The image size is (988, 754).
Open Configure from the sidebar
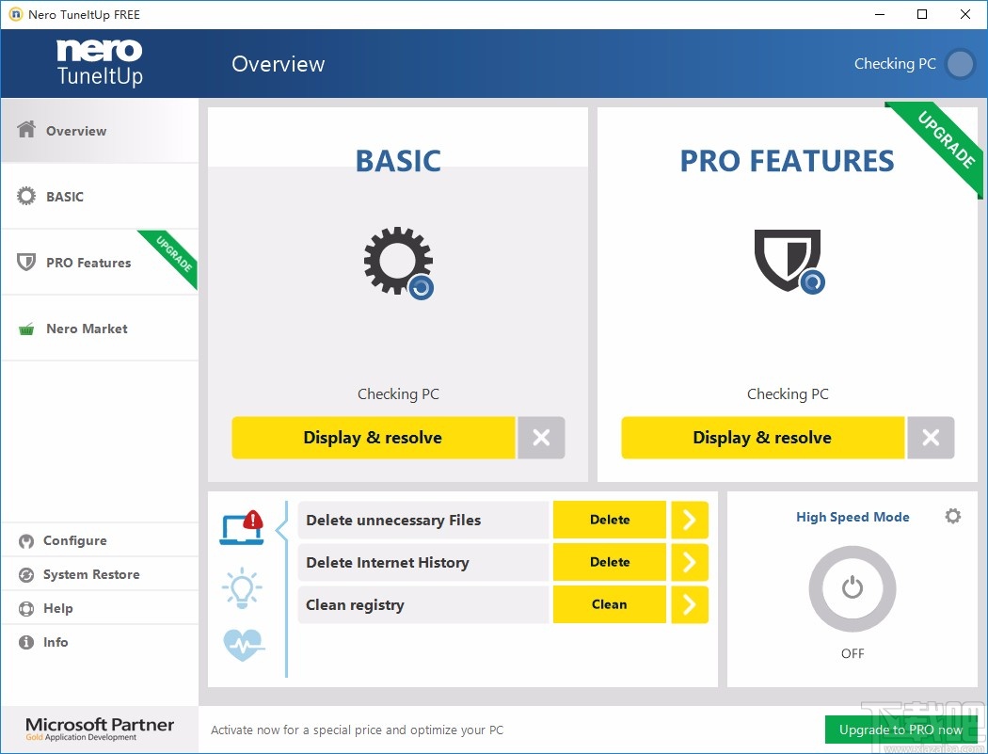pyautogui.click(x=100, y=540)
